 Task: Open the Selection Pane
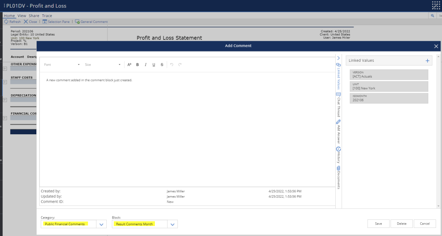pyautogui.click(x=56, y=21)
